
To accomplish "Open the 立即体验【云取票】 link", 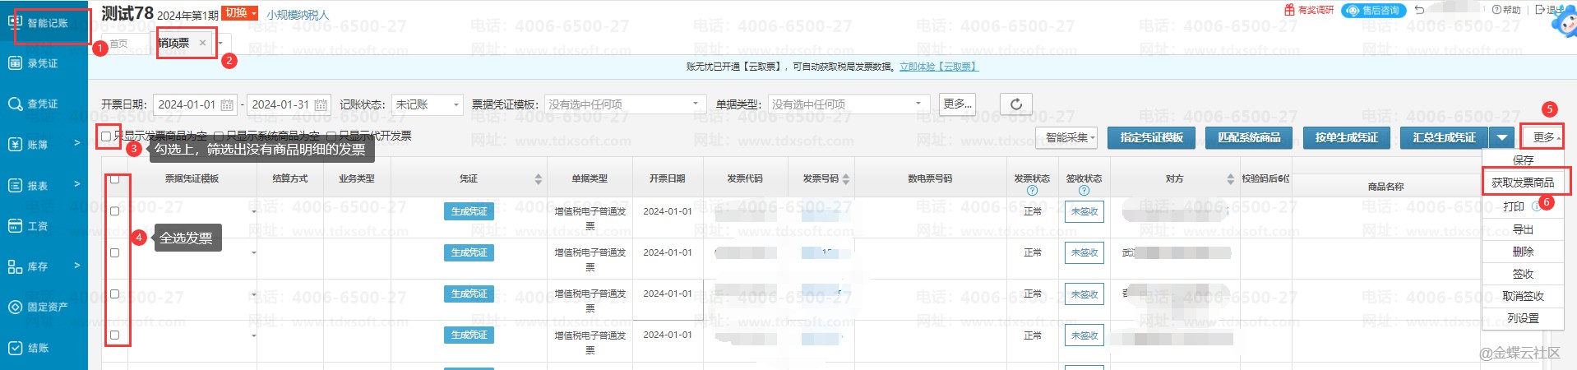I will 938,67.
